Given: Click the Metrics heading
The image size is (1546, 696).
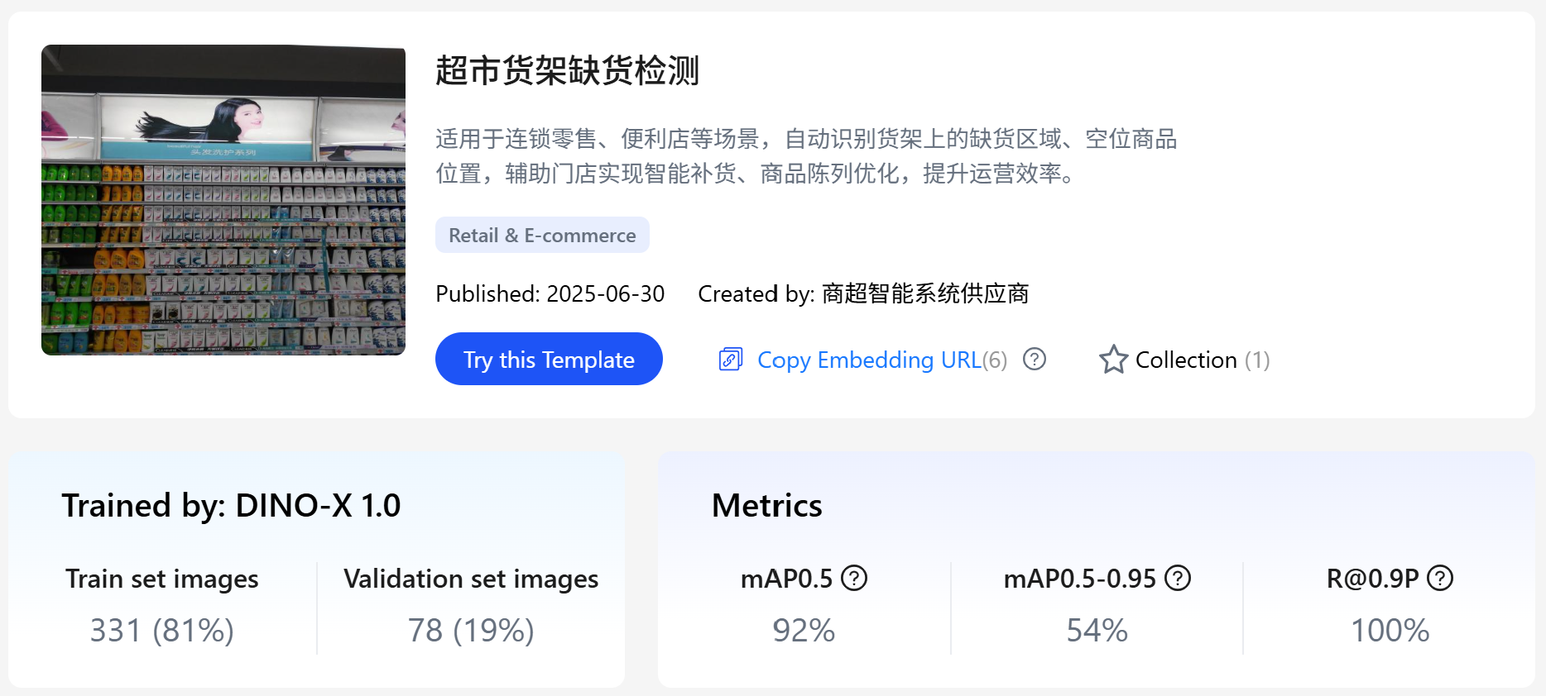Looking at the screenshot, I should tap(767, 505).
